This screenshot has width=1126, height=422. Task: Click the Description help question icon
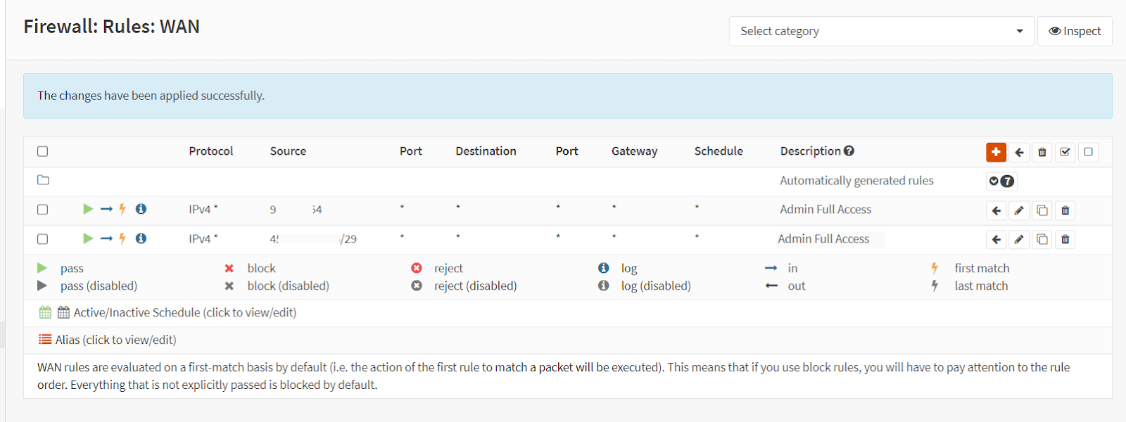point(849,151)
